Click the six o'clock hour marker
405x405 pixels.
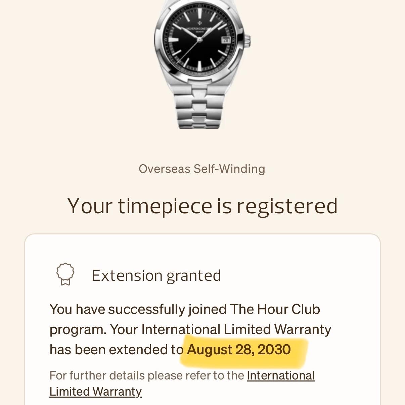coord(199,66)
